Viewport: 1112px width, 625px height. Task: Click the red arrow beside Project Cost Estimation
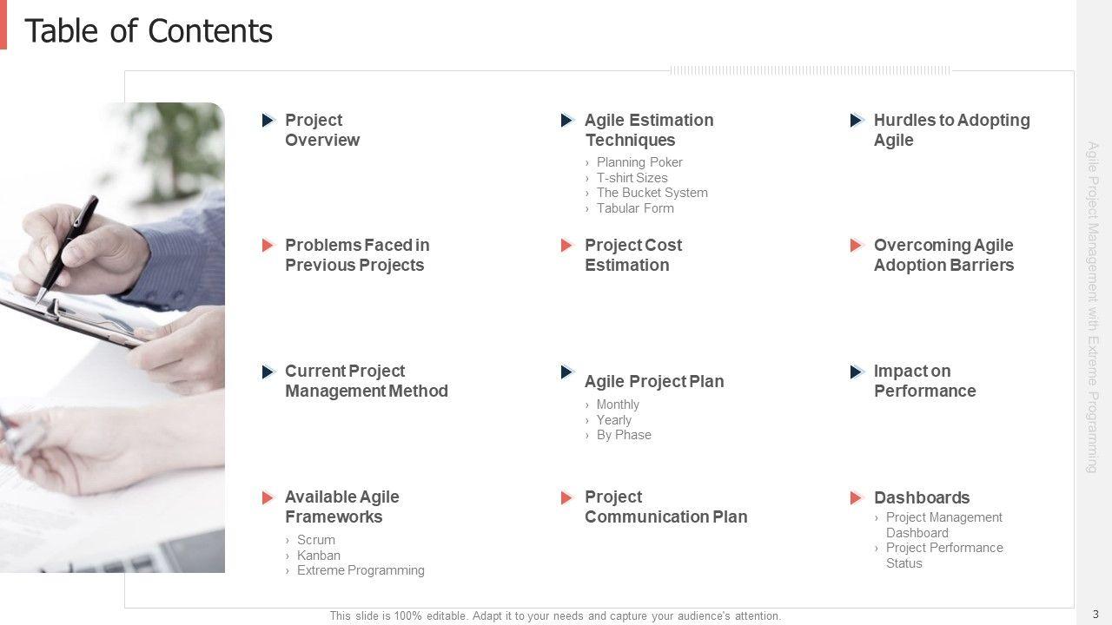(x=567, y=246)
